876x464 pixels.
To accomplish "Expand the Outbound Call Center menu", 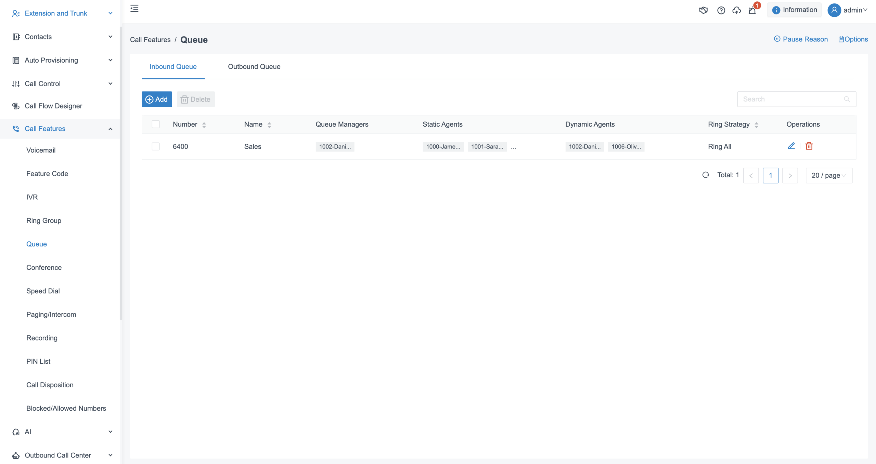I will (x=60, y=455).
